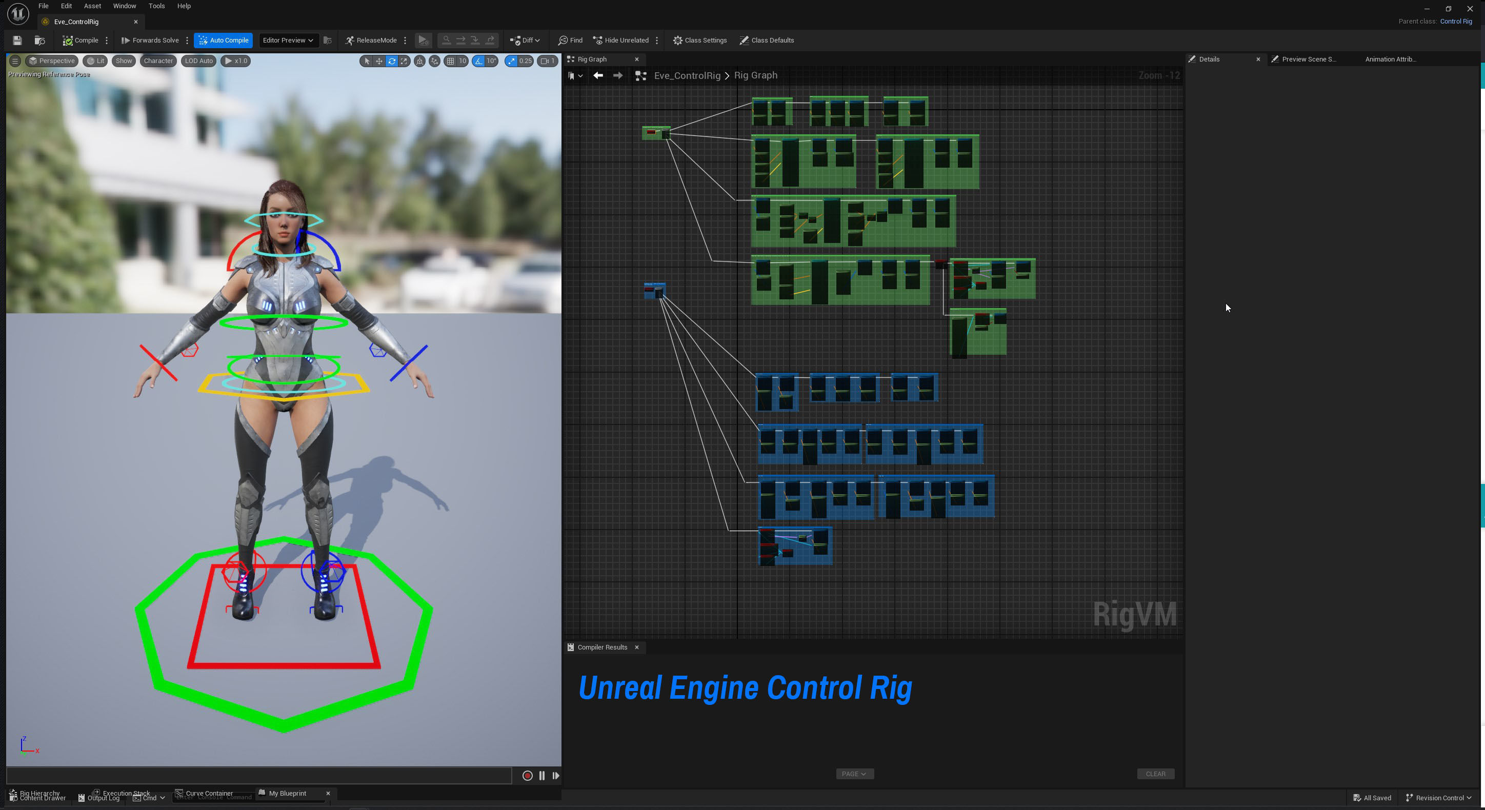Choose the viewport Select mode arrow
1485x810 pixels.
coord(367,60)
